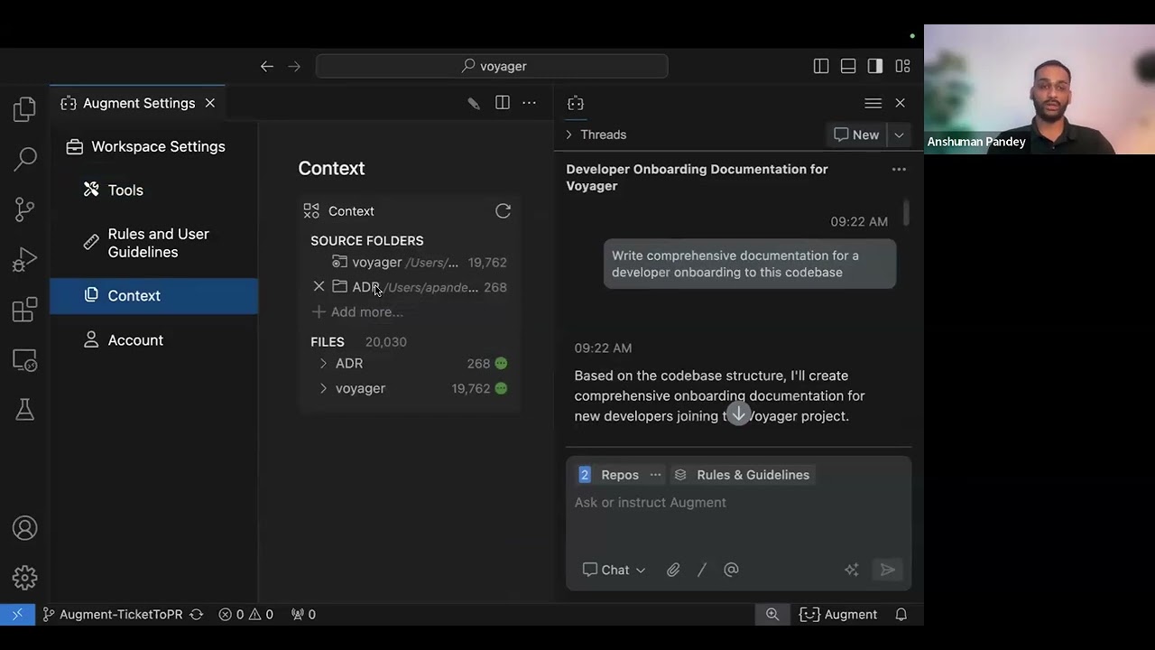Expand the voyager files tree
This screenshot has height=650, width=1155.
pyautogui.click(x=323, y=388)
